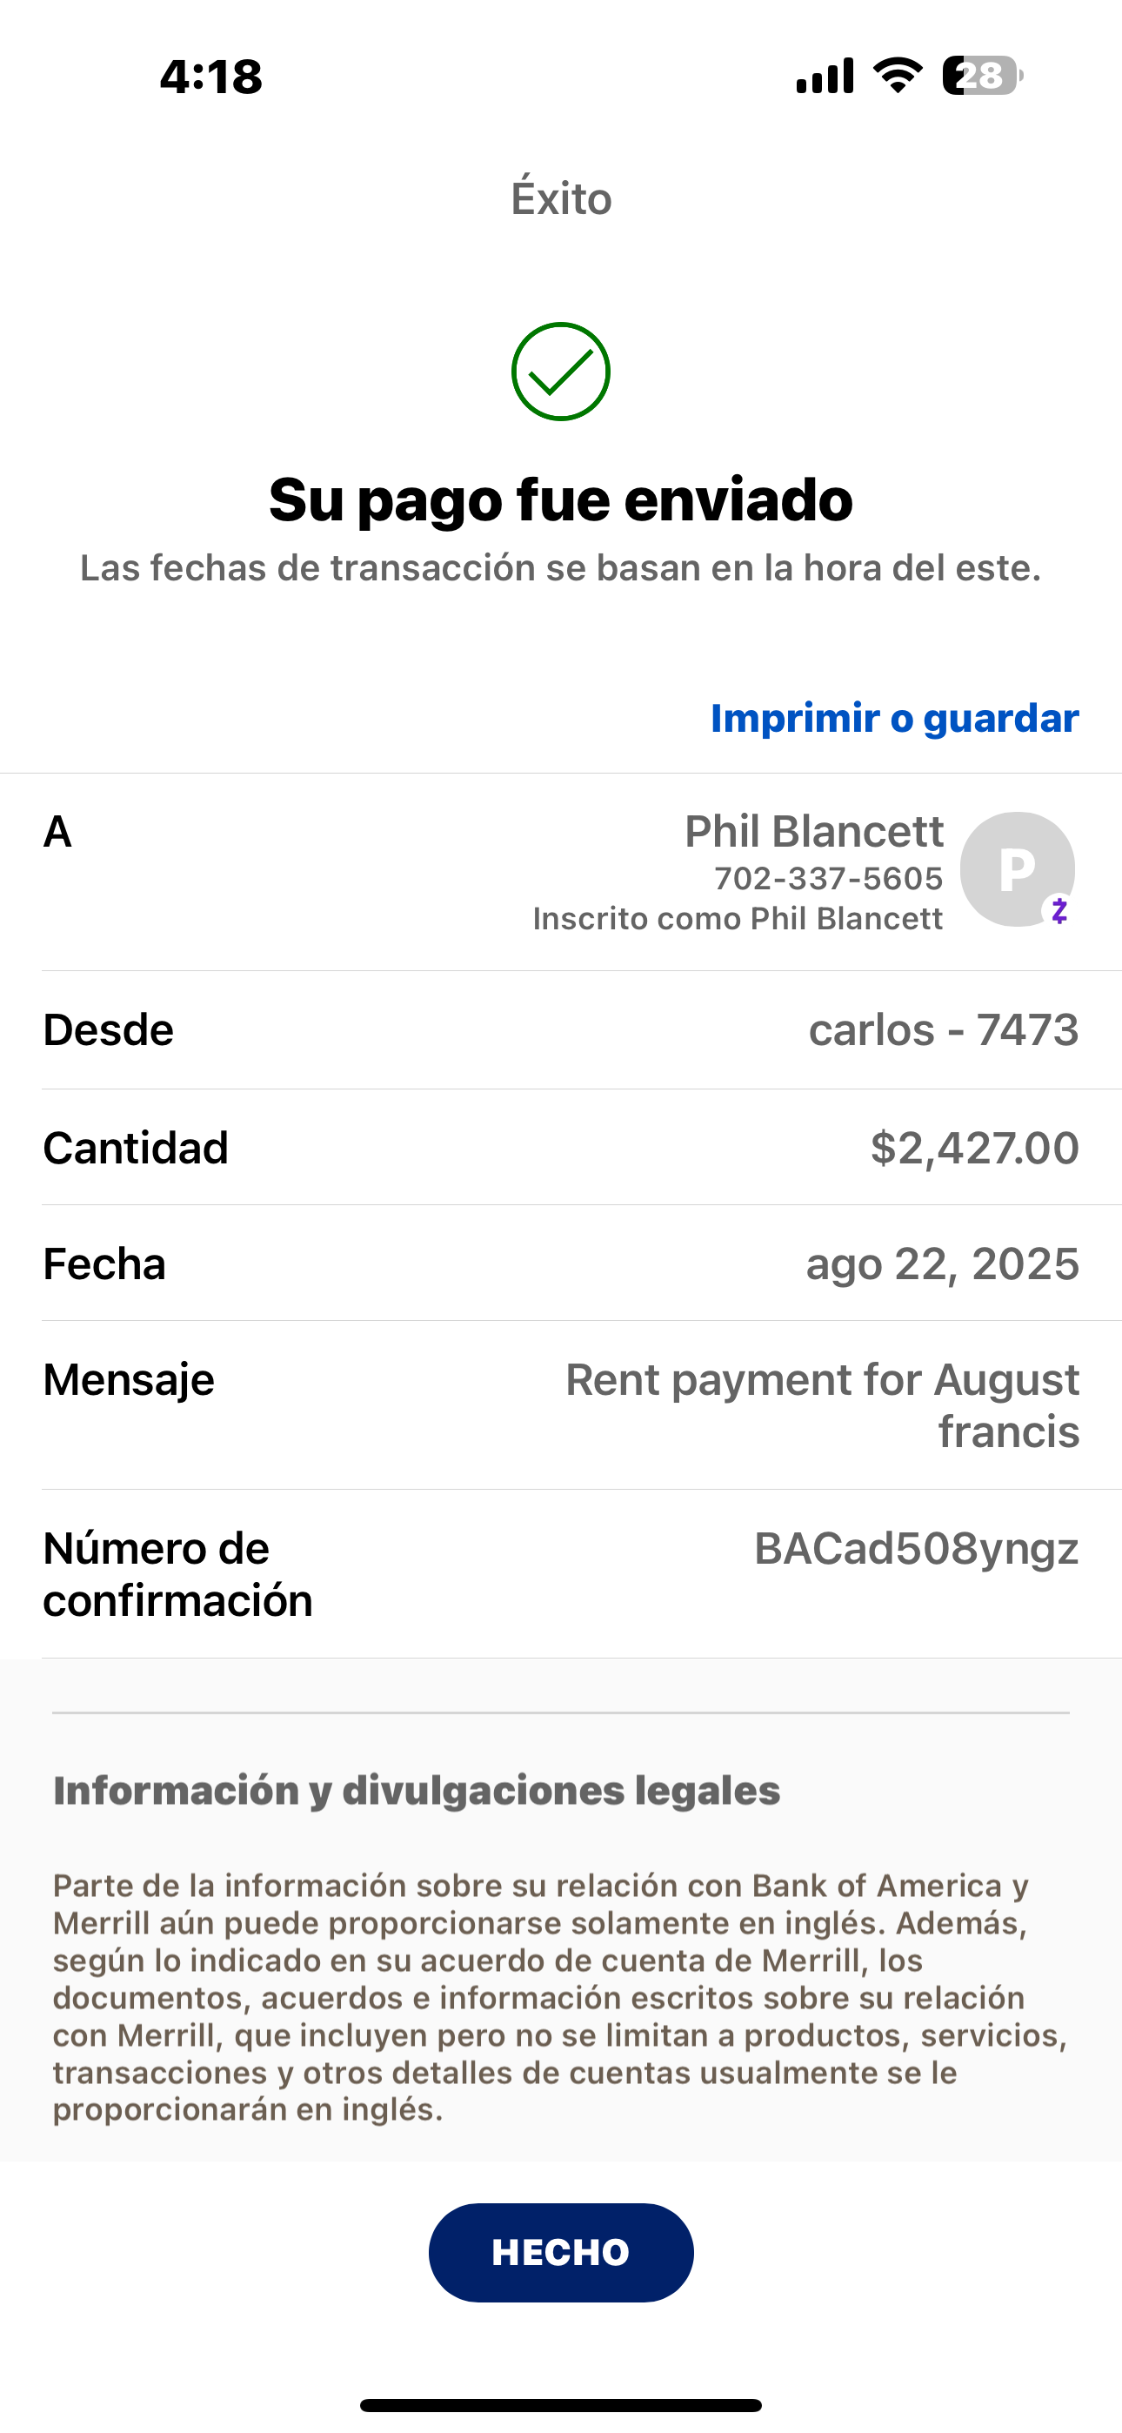The width and height of the screenshot is (1122, 2433).
Task: Select the Desde account carlos - 7473
Action: (x=943, y=1029)
